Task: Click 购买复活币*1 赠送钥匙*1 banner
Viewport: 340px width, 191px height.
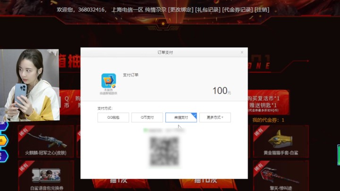Action: [268, 102]
